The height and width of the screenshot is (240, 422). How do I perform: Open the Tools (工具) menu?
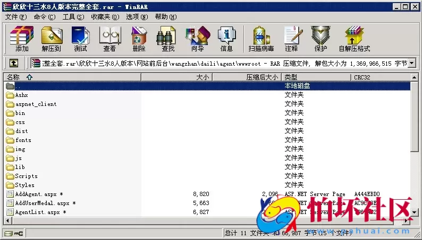[x=73, y=17]
